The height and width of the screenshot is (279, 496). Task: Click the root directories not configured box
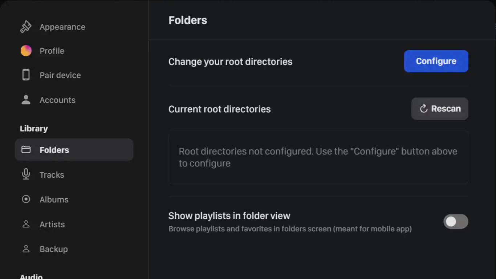(x=318, y=157)
